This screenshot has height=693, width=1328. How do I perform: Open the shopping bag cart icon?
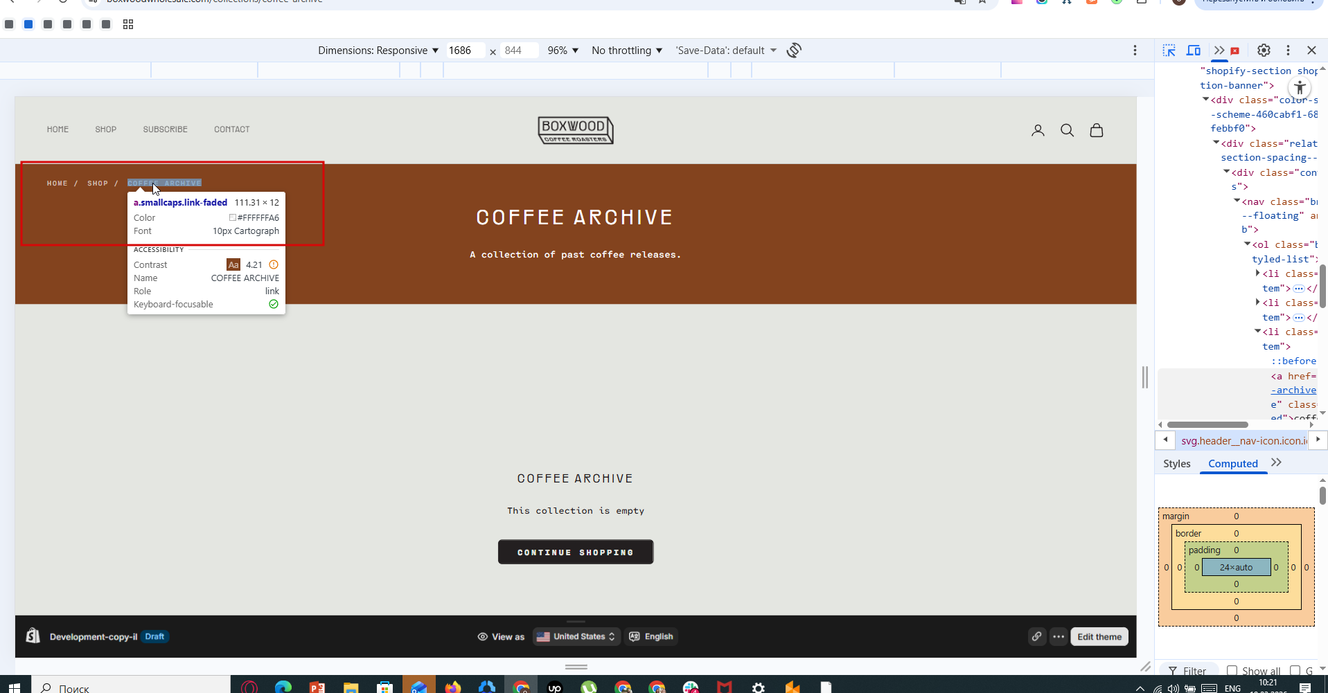pyautogui.click(x=1097, y=130)
